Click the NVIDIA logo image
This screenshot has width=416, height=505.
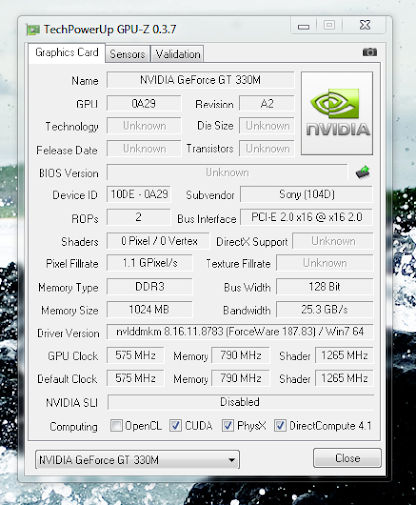click(337, 113)
